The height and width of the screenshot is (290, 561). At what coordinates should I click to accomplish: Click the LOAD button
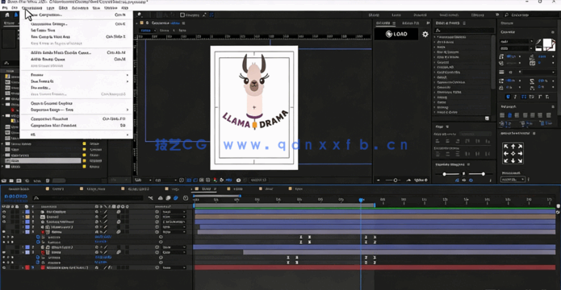(x=396, y=35)
